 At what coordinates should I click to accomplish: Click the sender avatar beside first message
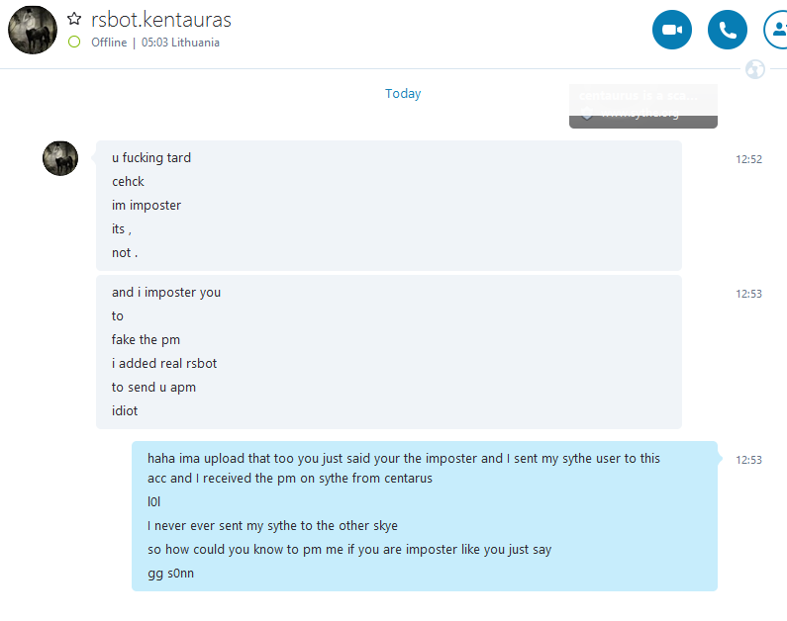[60, 158]
